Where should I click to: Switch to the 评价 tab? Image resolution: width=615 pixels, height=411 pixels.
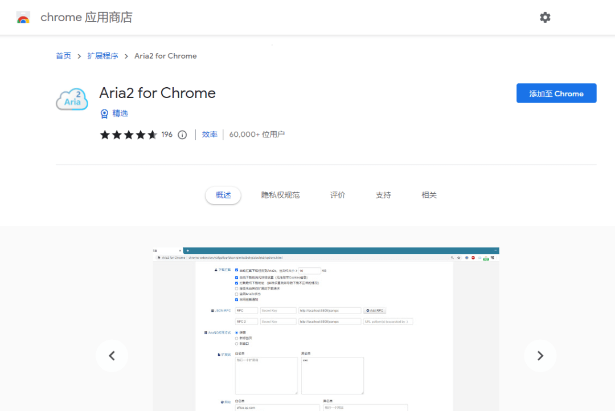(337, 194)
